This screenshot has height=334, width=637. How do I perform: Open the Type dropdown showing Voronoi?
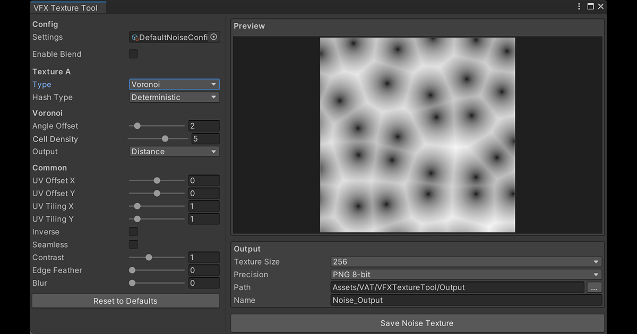pyautogui.click(x=174, y=84)
